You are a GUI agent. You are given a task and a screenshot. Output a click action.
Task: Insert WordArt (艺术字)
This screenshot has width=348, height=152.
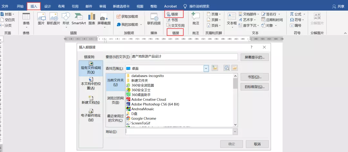tap(247, 20)
